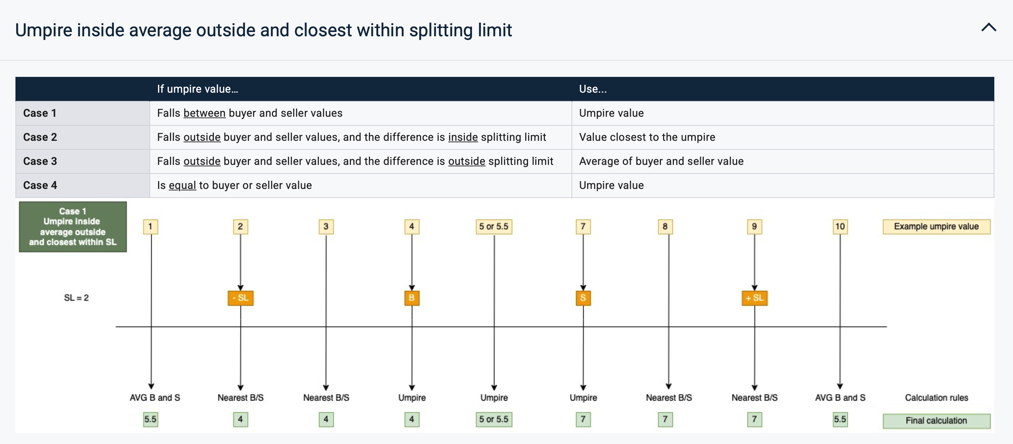1013x444 pixels.
Task: Click the underlined word 'equal' in Case 4
Action: tap(182, 185)
